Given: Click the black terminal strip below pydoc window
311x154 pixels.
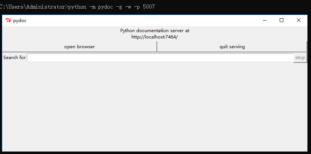Looking at the screenshot, I should point(155,153).
